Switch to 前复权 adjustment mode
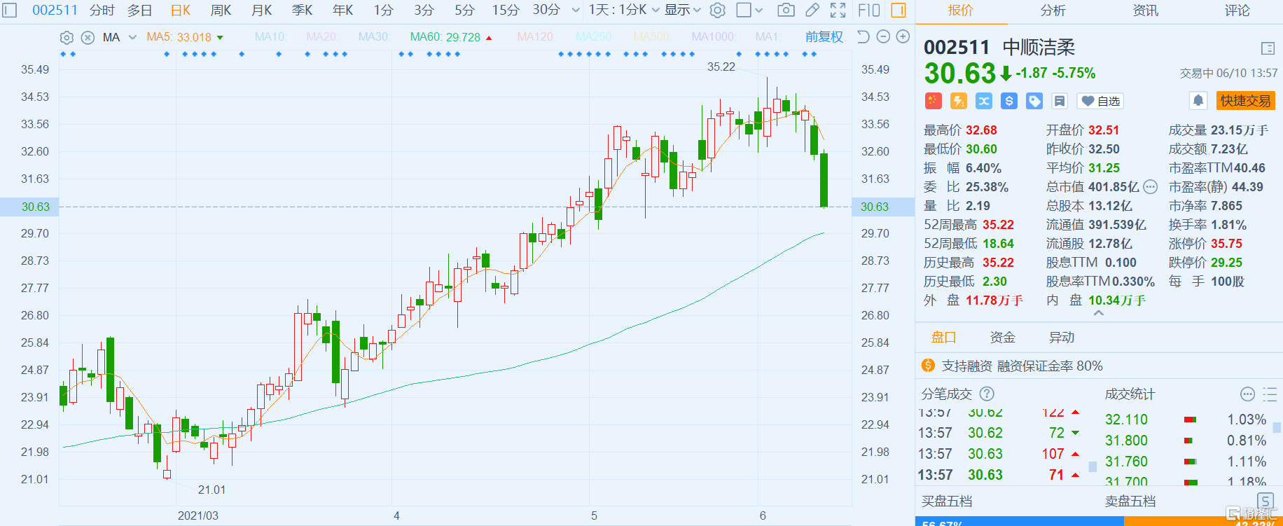 824,37
